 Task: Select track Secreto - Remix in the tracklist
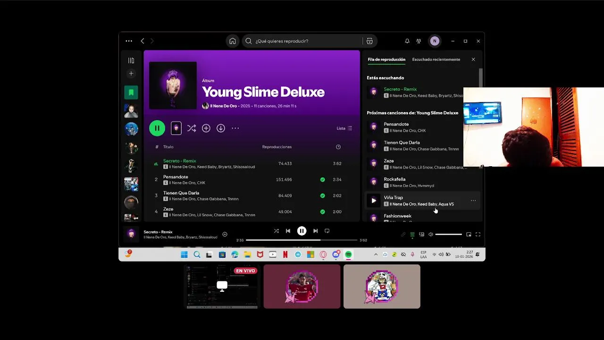tap(252, 164)
